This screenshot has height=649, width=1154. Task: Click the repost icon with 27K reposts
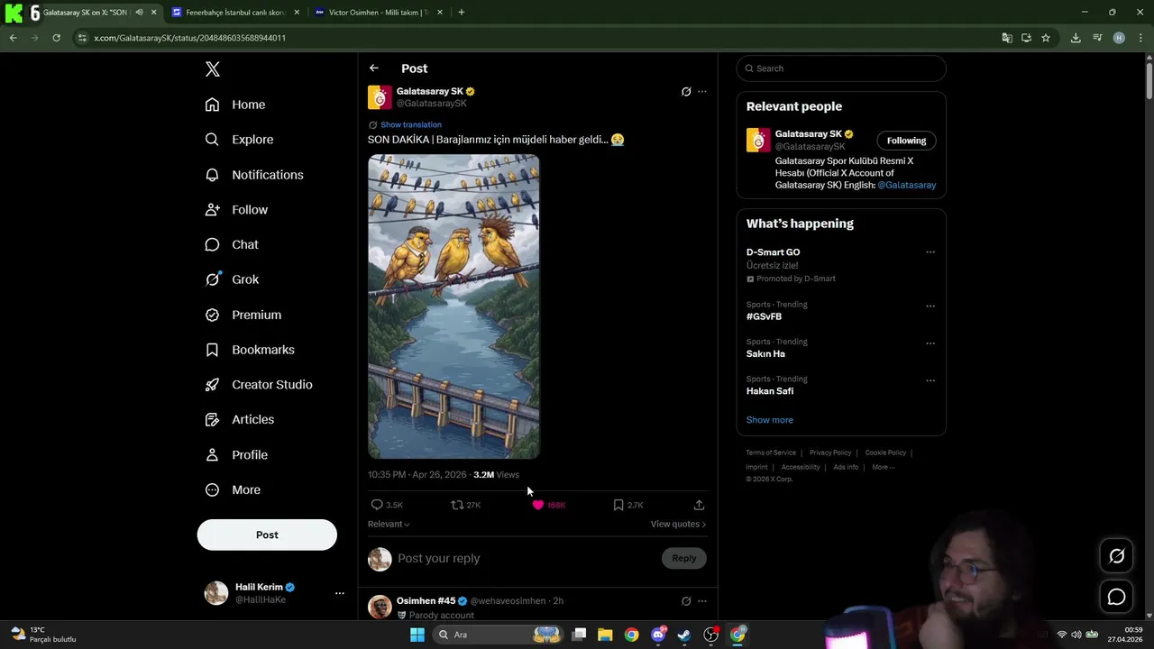[x=457, y=505]
